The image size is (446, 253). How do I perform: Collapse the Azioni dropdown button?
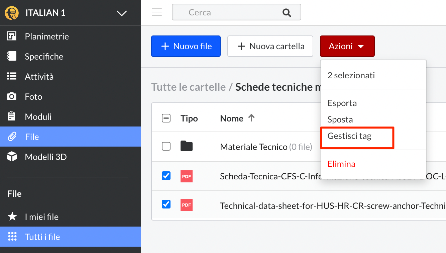[x=347, y=46]
